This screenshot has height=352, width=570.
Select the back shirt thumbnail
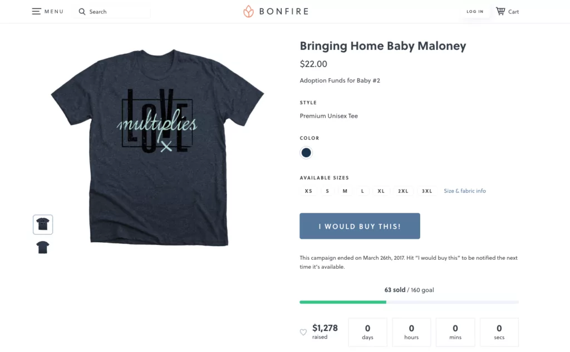(43, 247)
